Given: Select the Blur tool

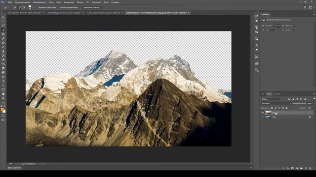Looking at the screenshot, I should [3, 68].
